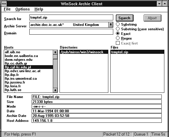Select host ftp.iro.umontreal.ca
Image resolution: width=169 pixels, height=137 pixels.
tap(28, 79)
